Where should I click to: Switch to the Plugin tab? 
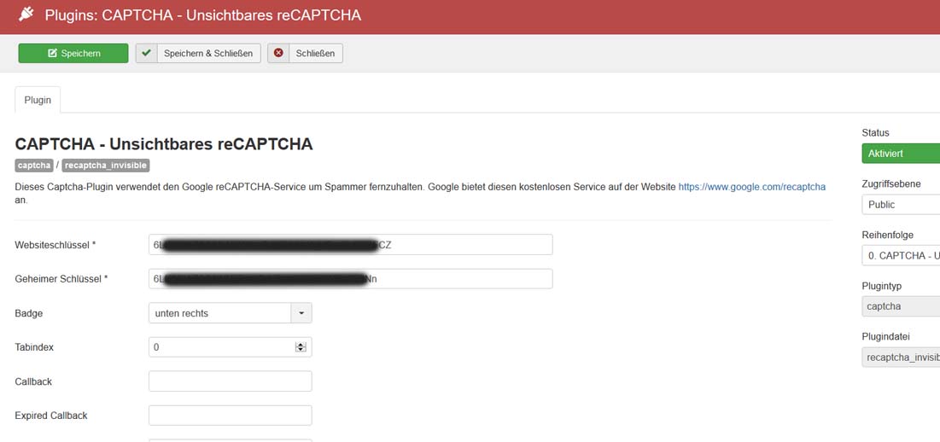click(38, 100)
